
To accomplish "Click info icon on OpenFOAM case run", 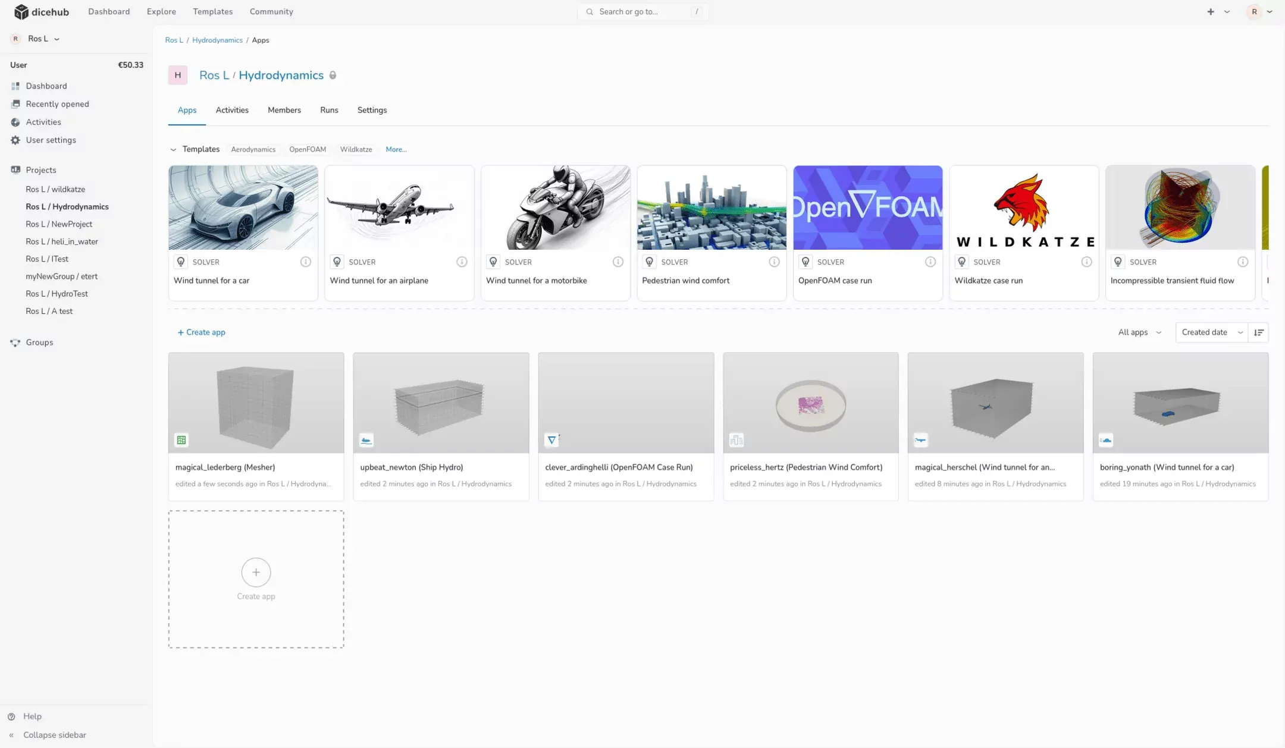I will (930, 262).
